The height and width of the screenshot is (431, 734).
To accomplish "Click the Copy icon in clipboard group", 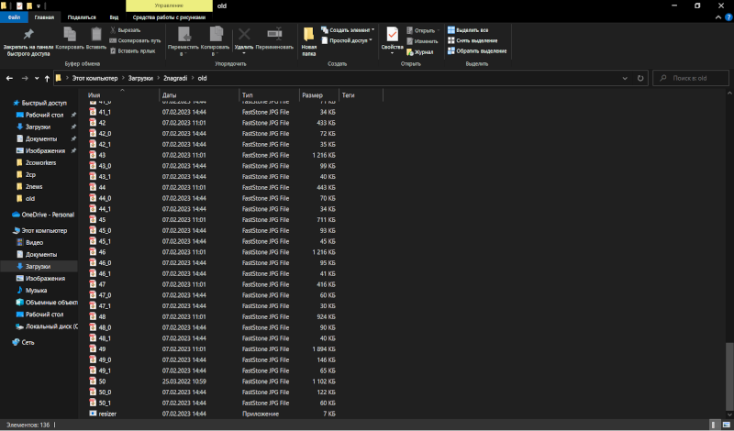I will coord(70,39).
